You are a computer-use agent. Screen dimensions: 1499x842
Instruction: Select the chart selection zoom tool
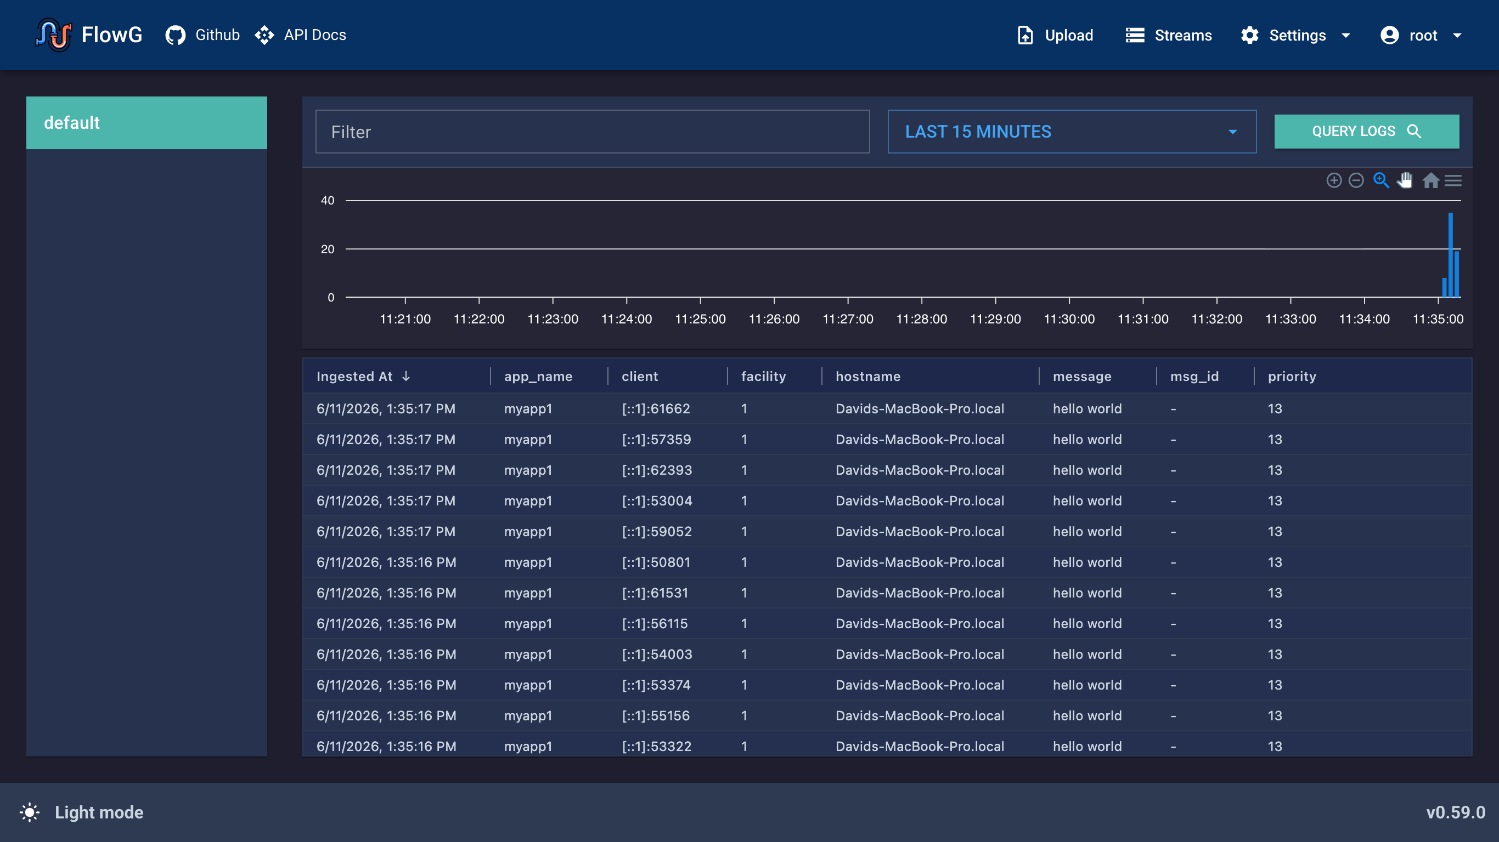pyautogui.click(x=1381, y=180)
